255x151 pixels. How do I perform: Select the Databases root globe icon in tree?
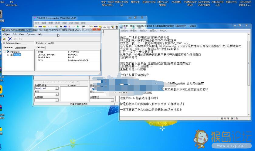(8, 52)
